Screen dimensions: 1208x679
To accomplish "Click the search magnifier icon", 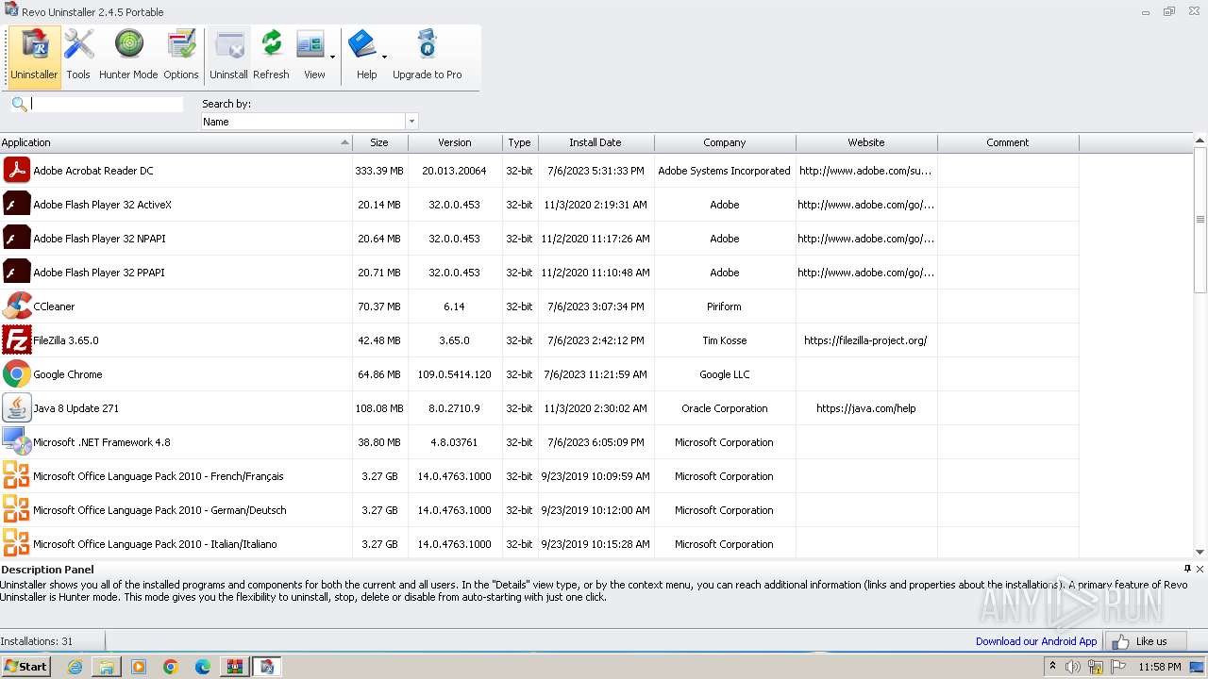I will (x=19, y=104).
